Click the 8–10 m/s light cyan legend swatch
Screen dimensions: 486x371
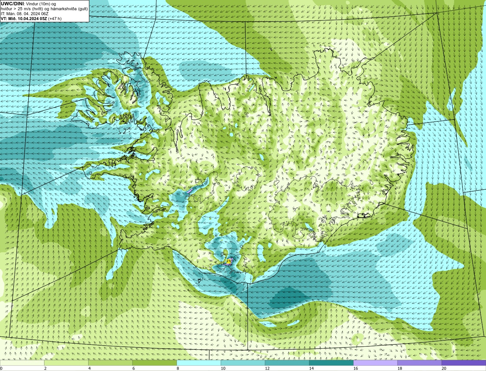click(199, 363)
